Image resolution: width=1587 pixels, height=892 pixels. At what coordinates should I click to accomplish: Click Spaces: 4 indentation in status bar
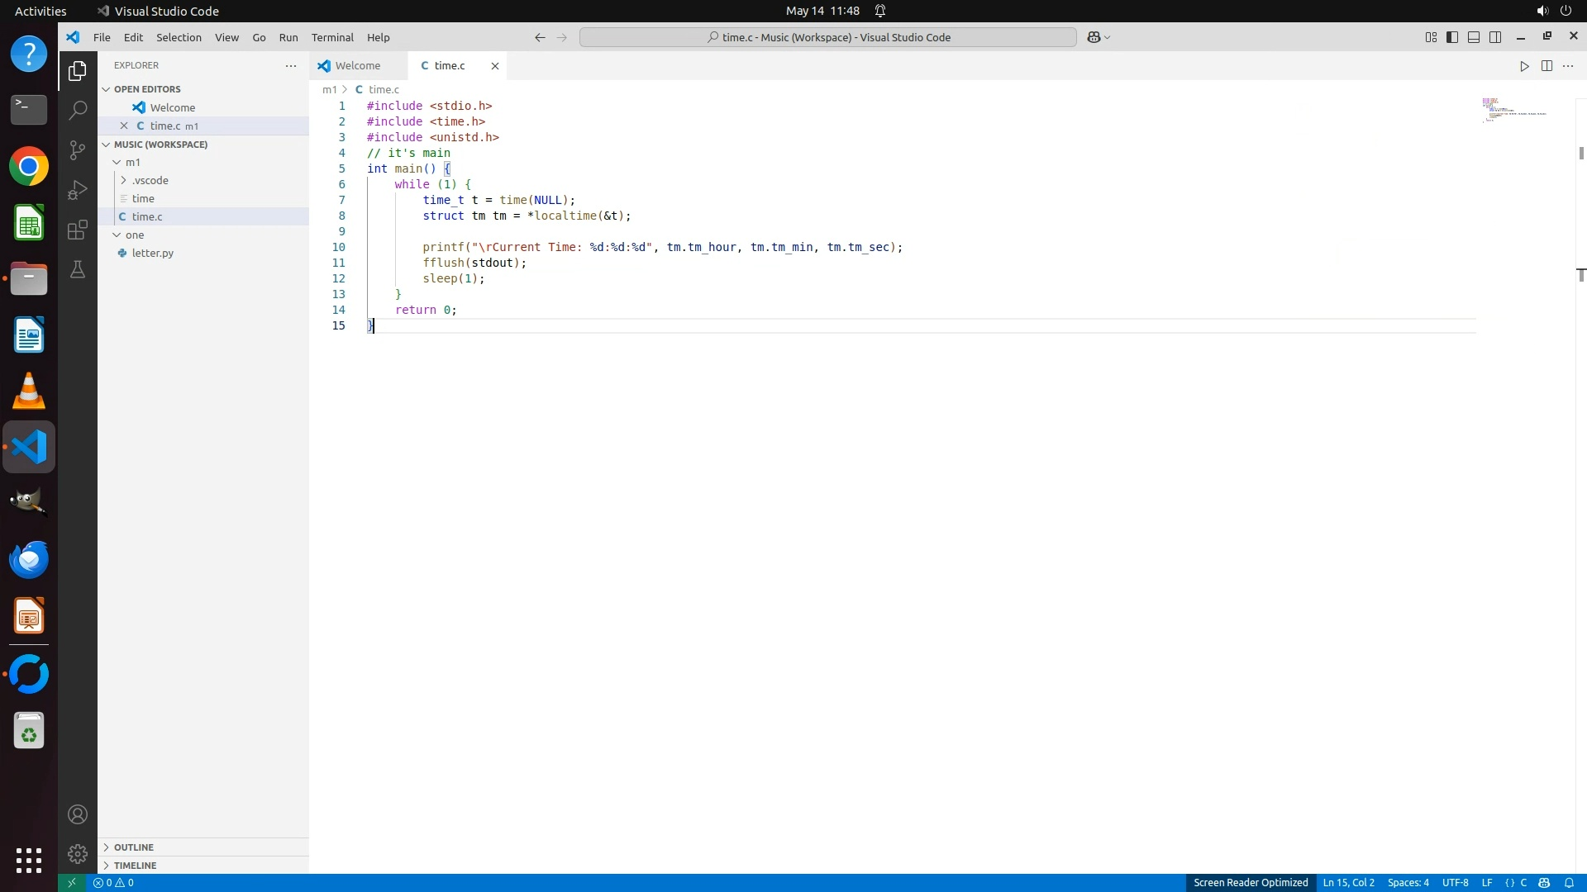point(1408,882)
